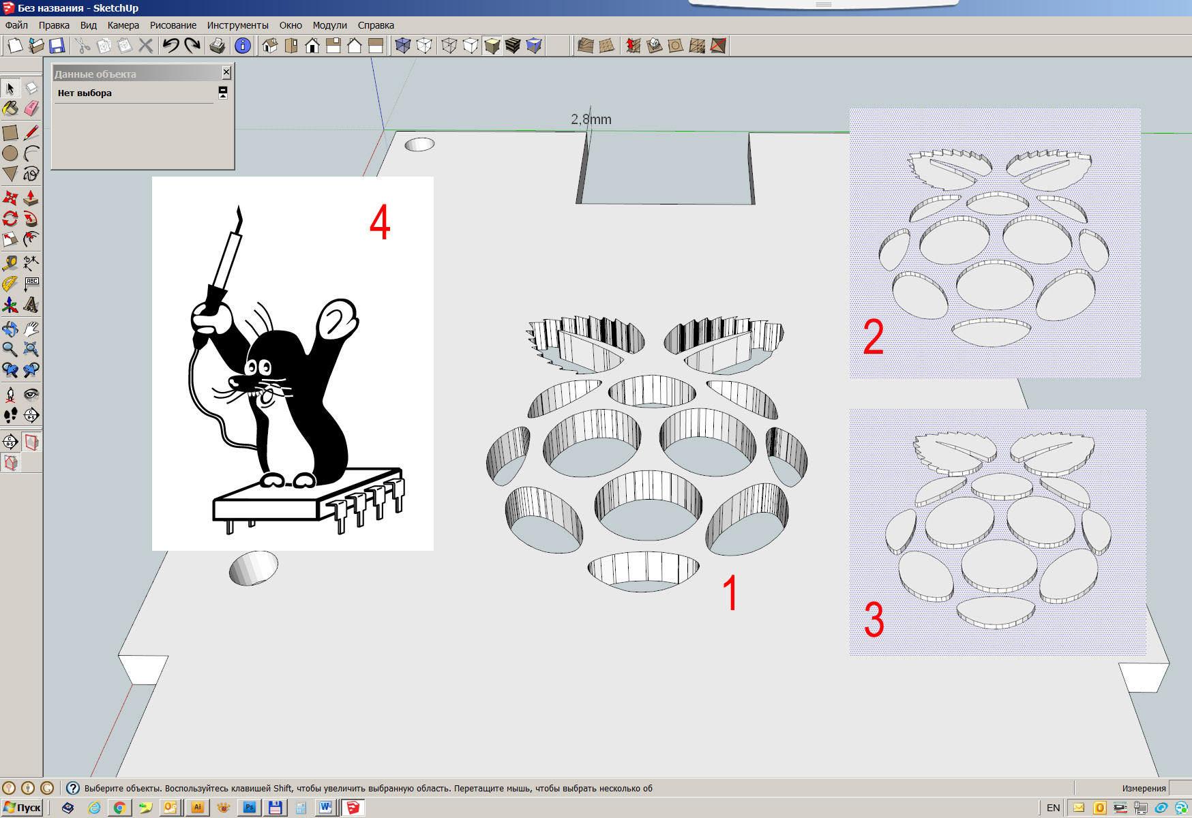Select the Rotate tool
Viewport: 1192px width, 818px height.
point(10,219)
